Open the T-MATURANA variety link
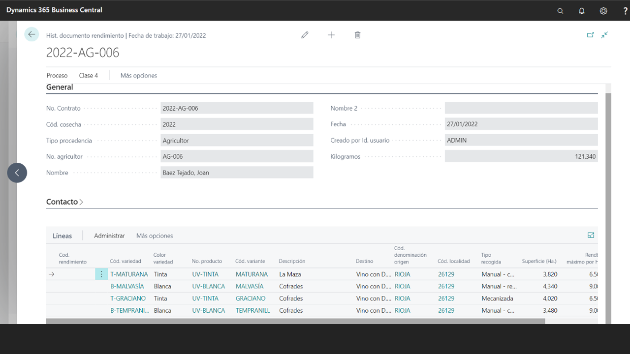This screenshot has width=630, height=354. point(129,274)
